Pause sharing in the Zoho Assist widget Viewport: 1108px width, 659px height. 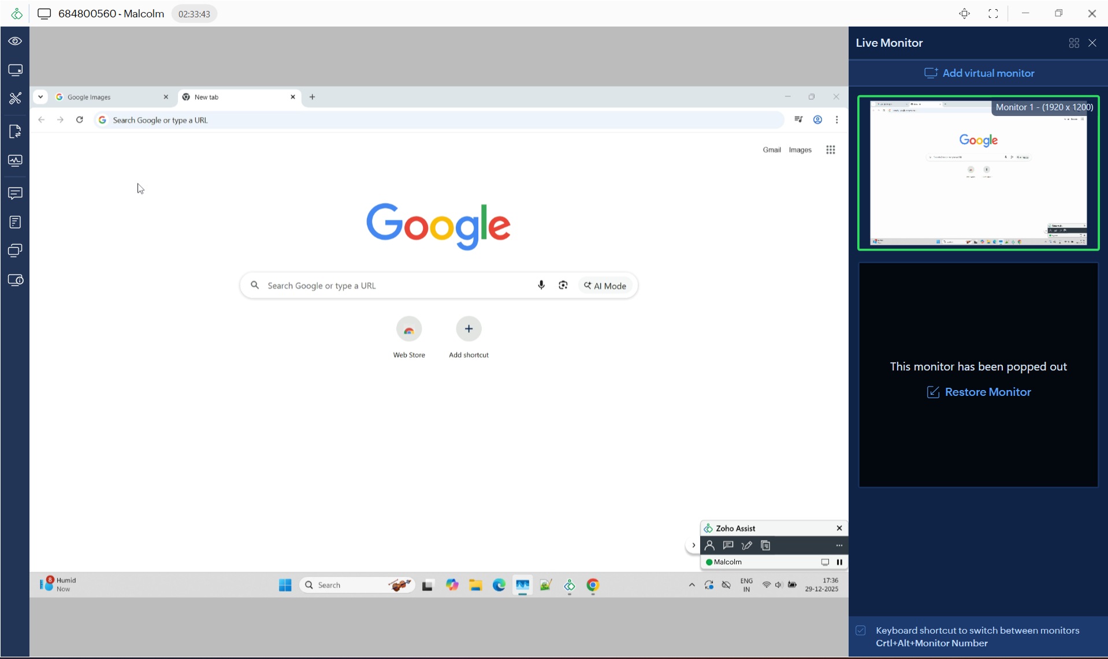pyautogui.click(x=839, y=562)
